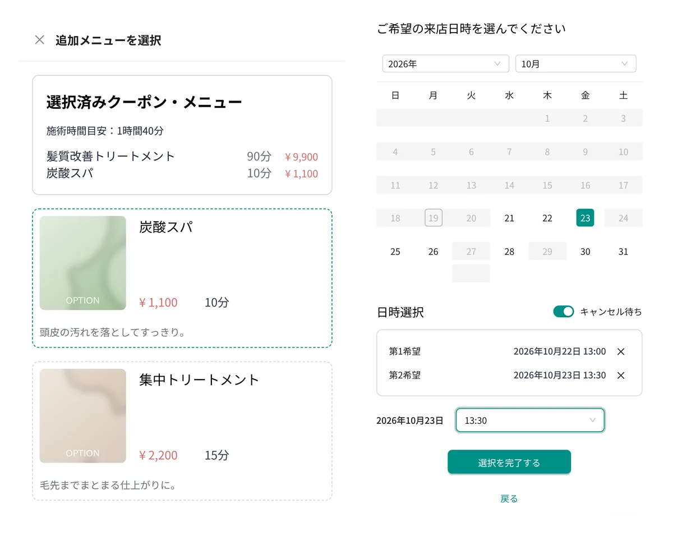Select the 炭酸スパ option card
Screen dimensions: 673x535
(182, 278)
